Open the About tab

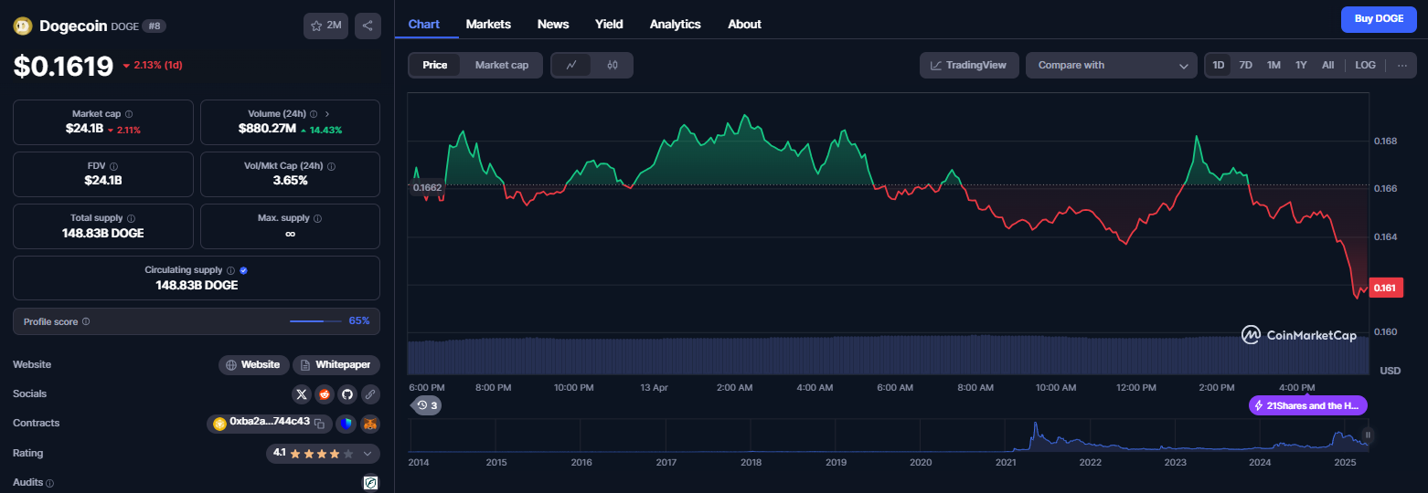click(745, 24)
